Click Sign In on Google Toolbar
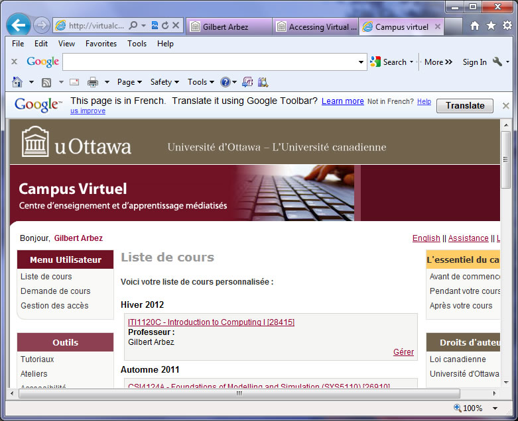518x421 pixels. click(x=475, y=62)
